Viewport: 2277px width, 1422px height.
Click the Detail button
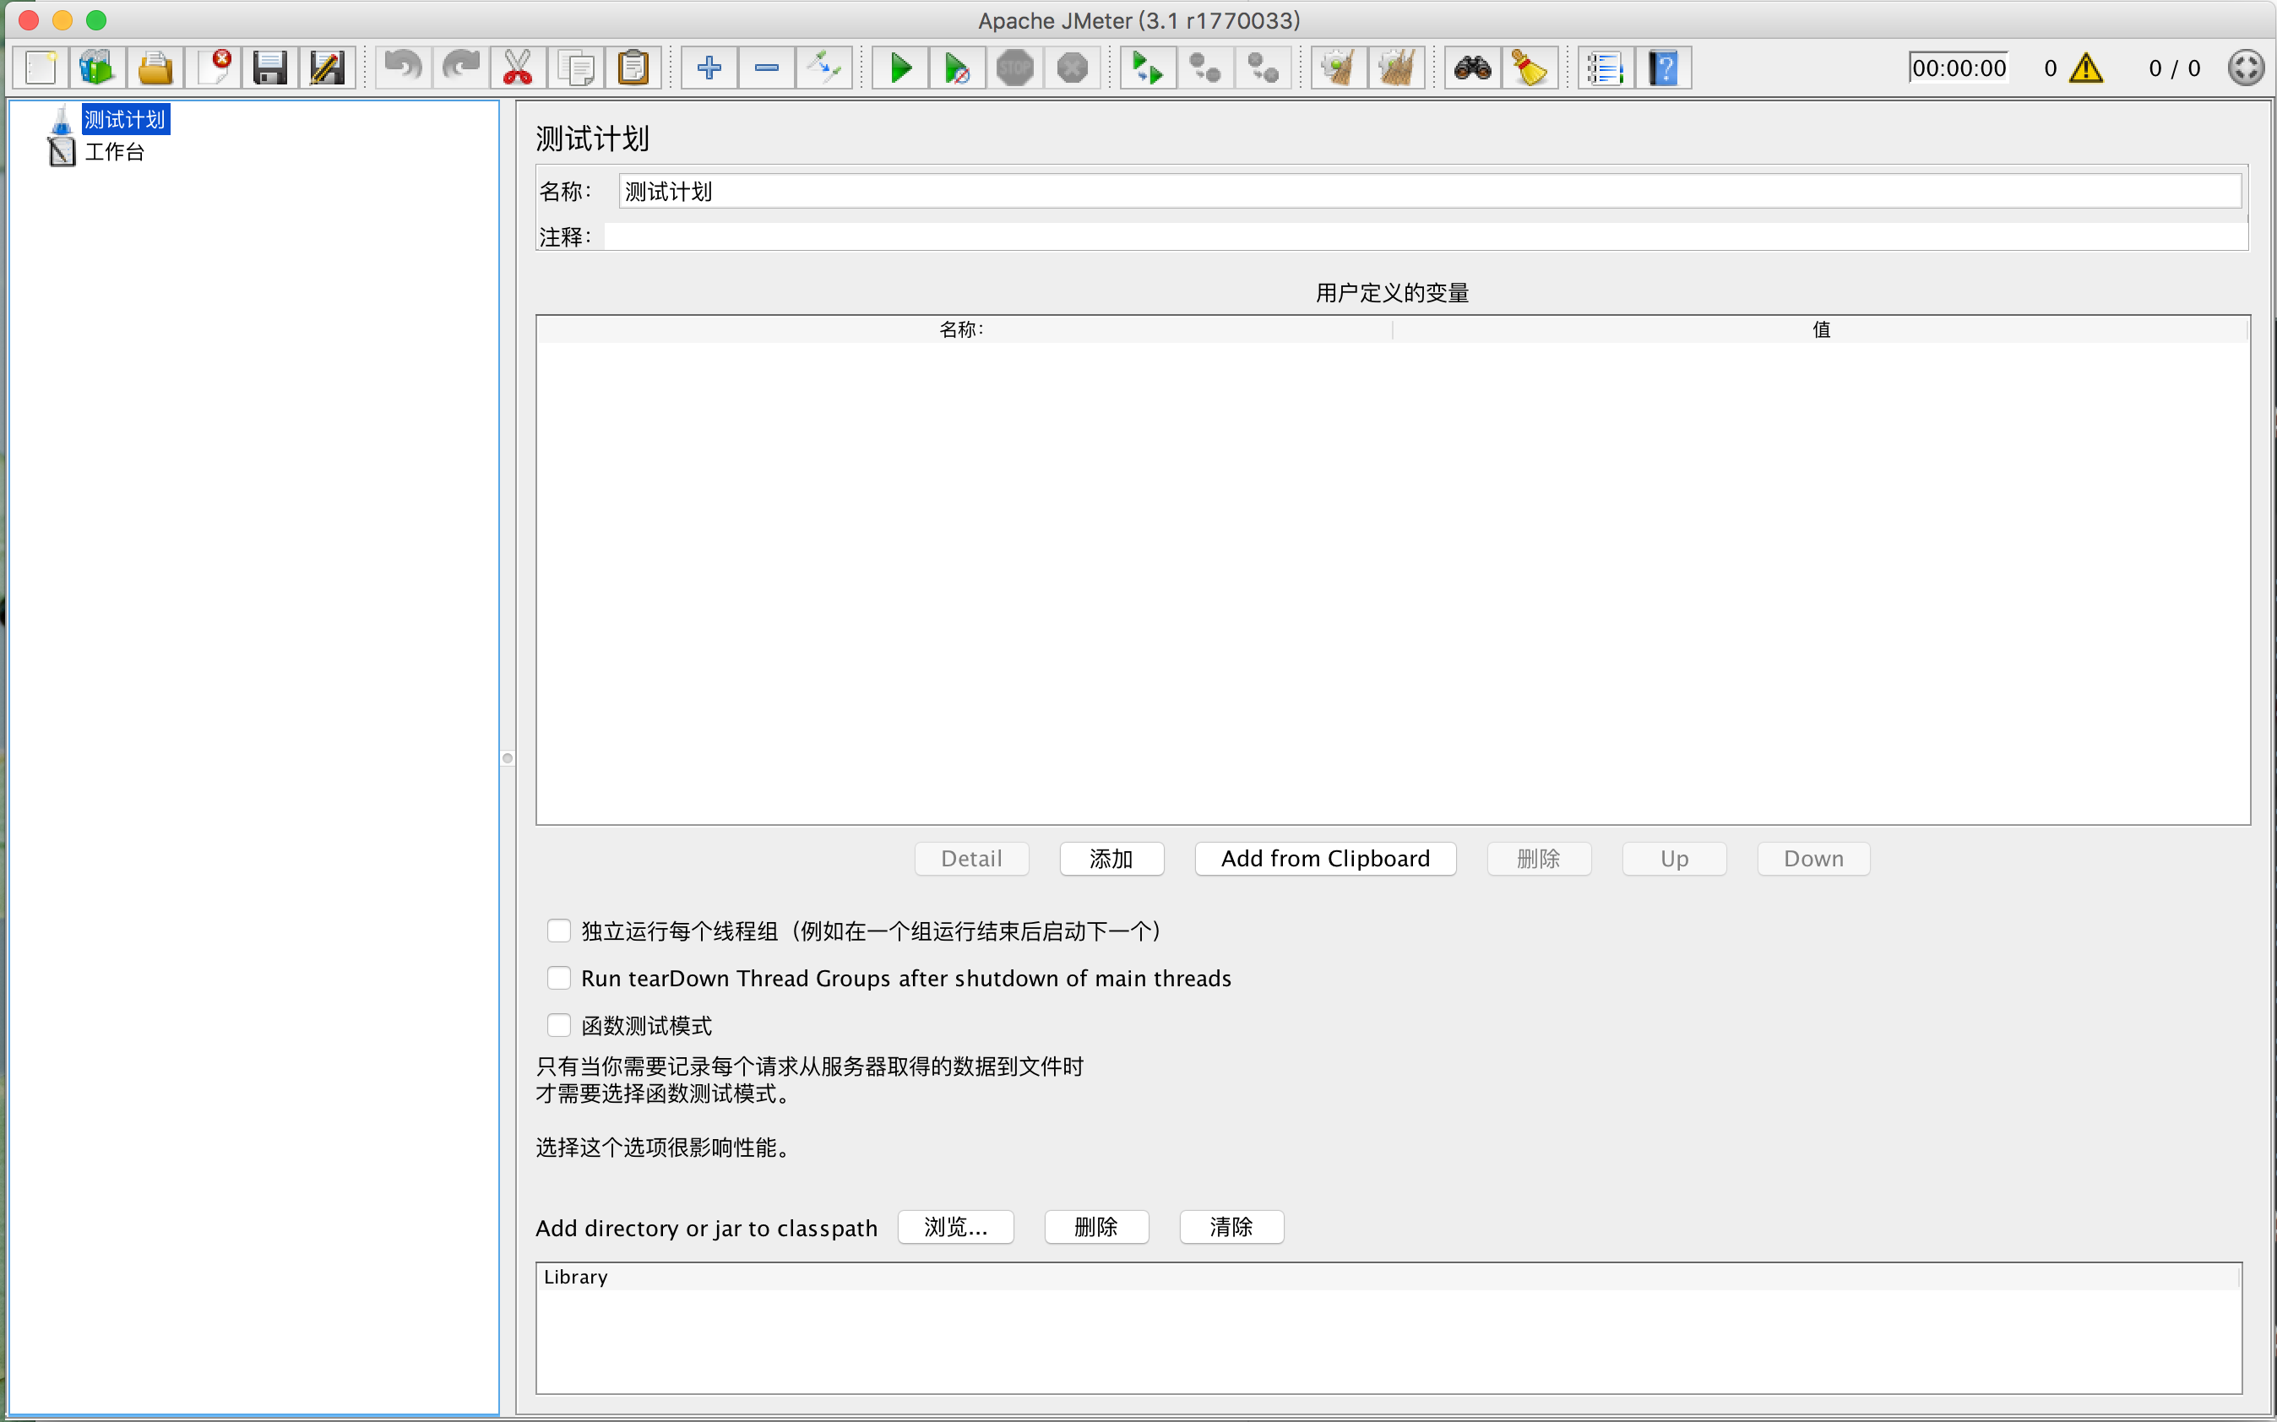(x=971, y=859)
